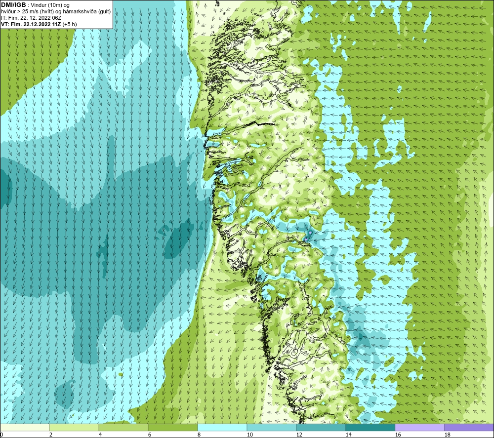Click the legend label '2'
This screenshot has width=494, height=438.
tap(51, 435)
